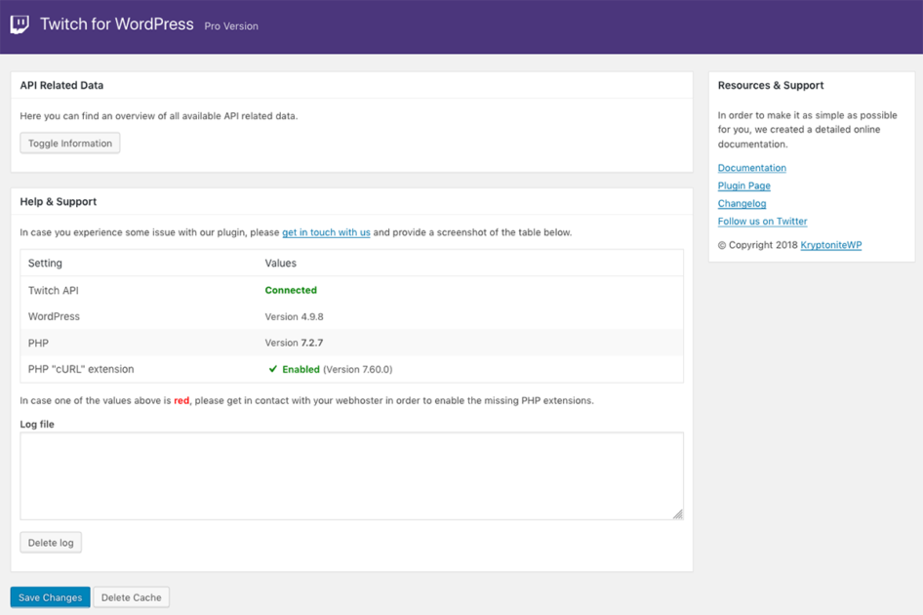Click the 'Enabled' cURL status text
923x615 pixels.
pyautogui.click(x=301, y=369)
